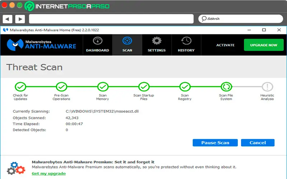Click the Scan Memory step label
The image size is (287, 179).
[x=103, y=97]
